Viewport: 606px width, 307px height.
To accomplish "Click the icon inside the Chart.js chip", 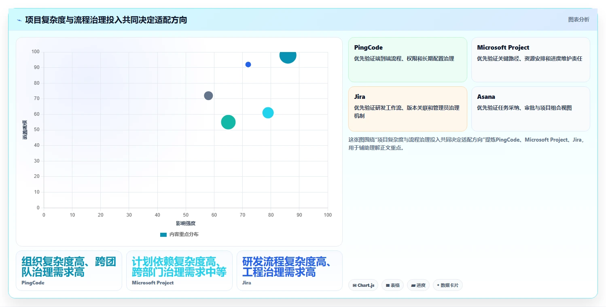I will [354, 285].
